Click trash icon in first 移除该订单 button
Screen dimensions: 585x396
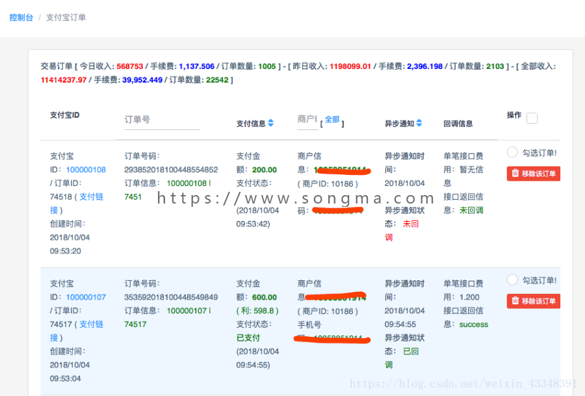[x=515, y=173]
